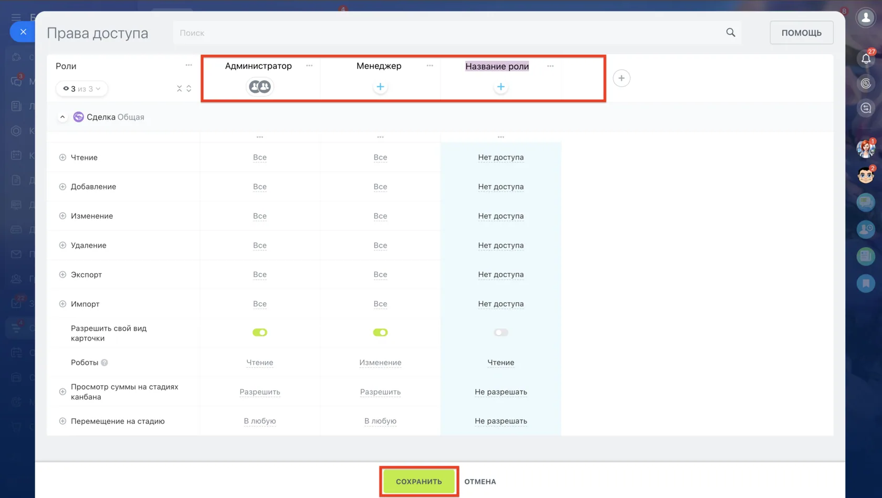Click the ОТМЕНА link
This screenshot has height=498, width=882.
tap(480, 482)
